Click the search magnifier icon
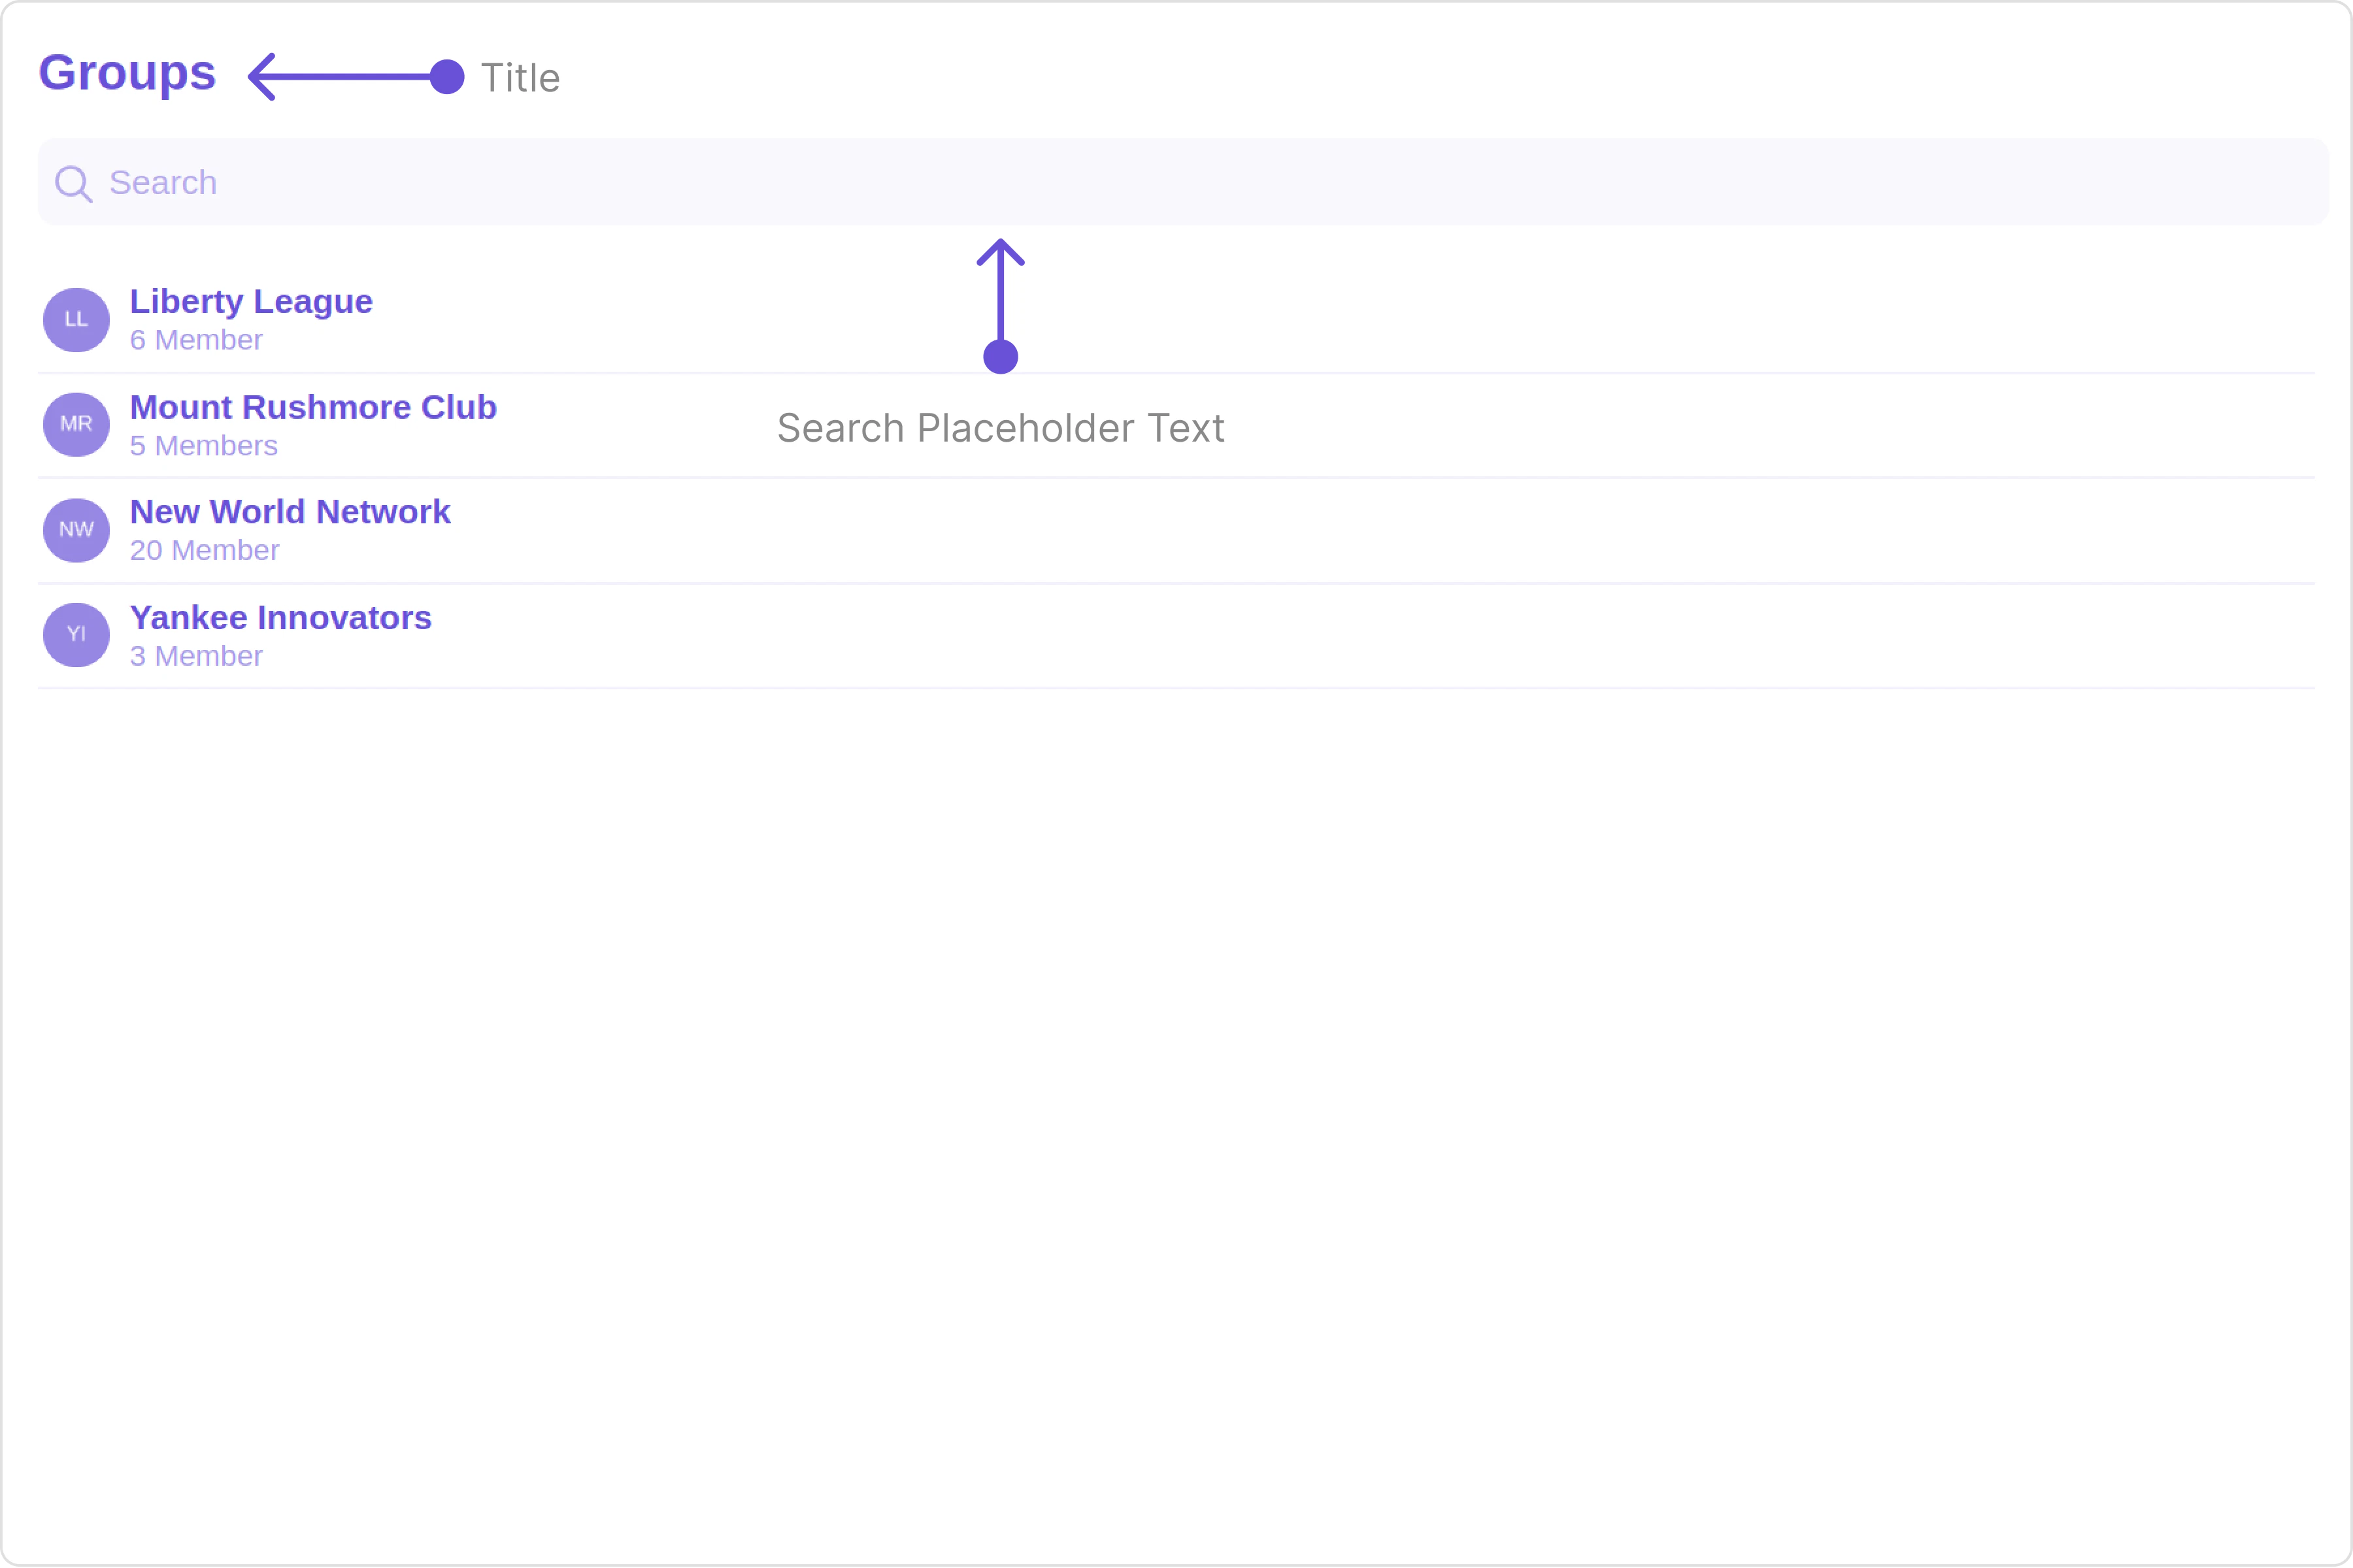This screenshot has width=2353, height=1568. (73, 184)
